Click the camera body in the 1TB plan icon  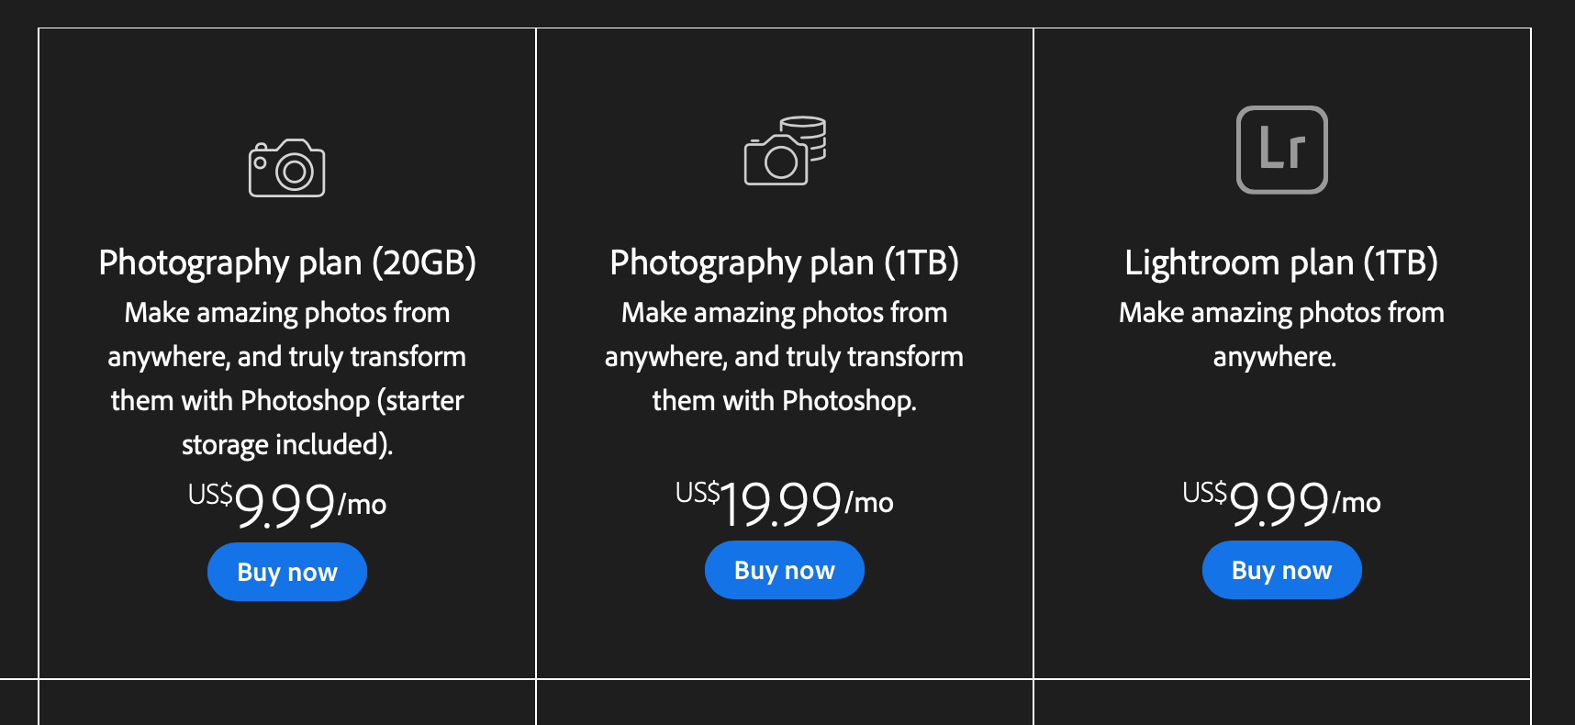click(778, 165)
